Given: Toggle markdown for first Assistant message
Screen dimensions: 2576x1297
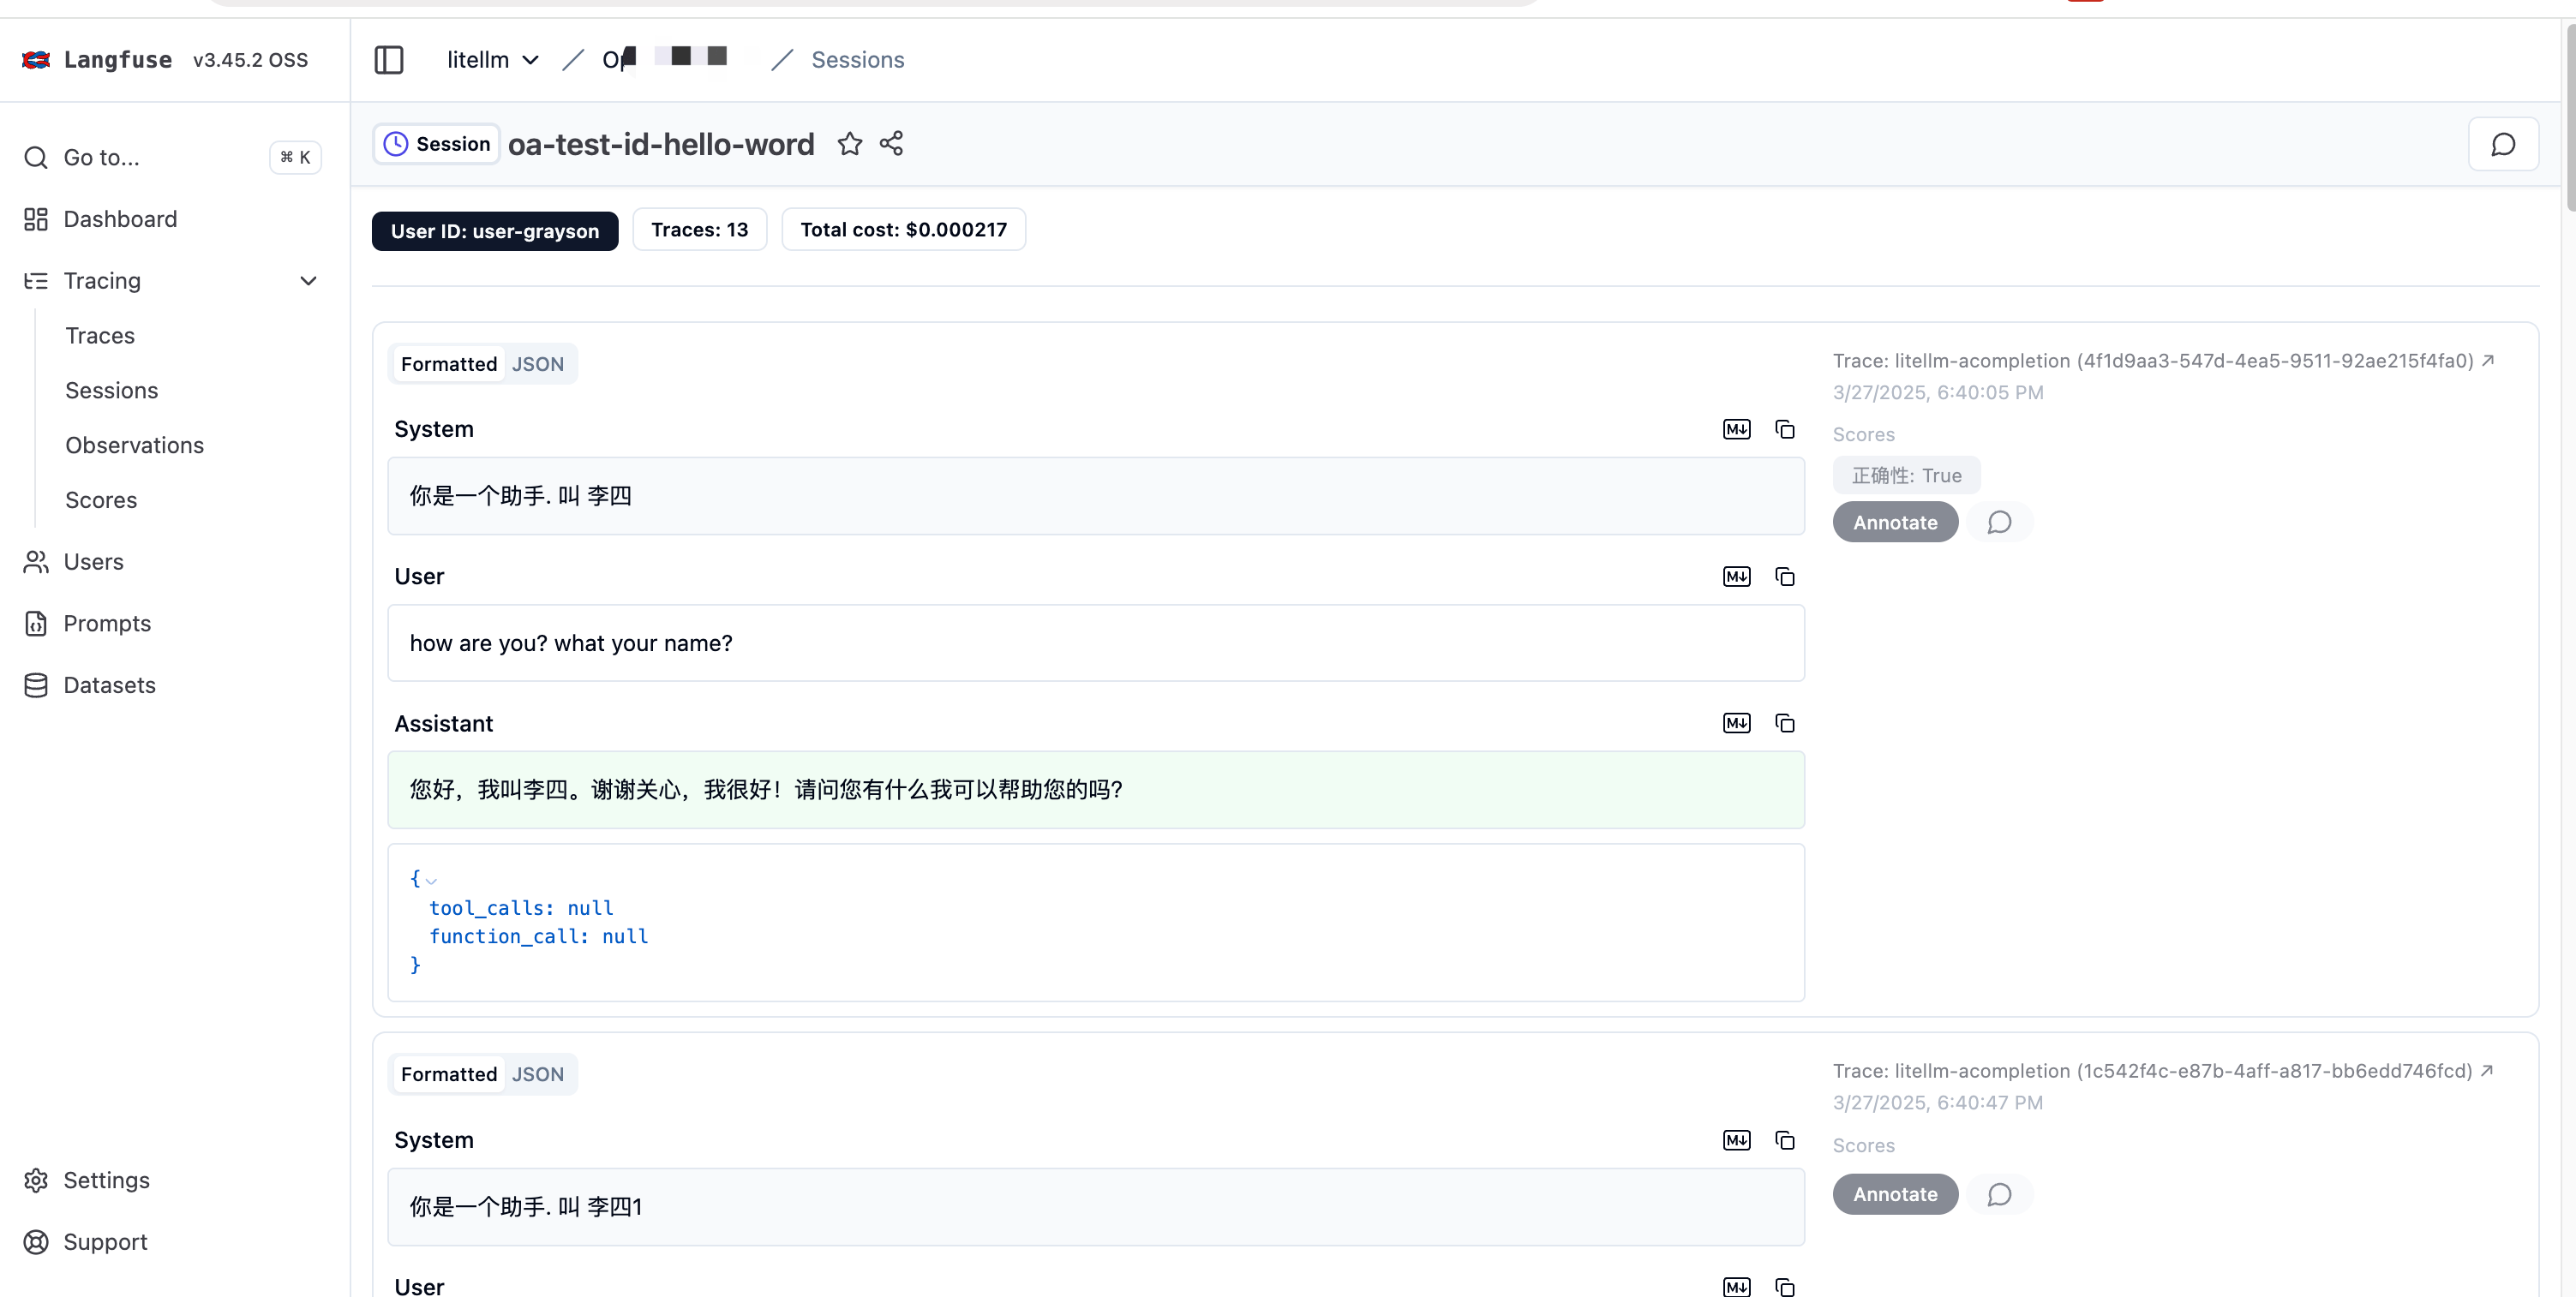Looking at the screenshot, I should click(1737, 724).
